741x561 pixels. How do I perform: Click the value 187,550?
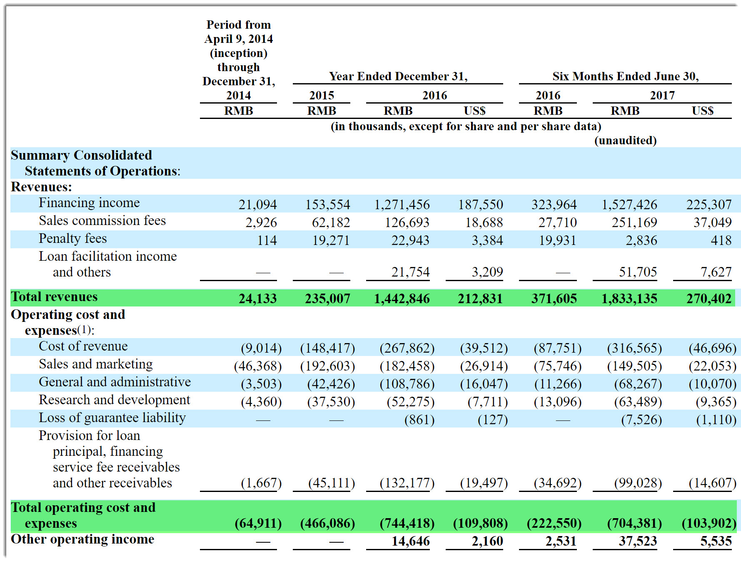coord(481,205)
